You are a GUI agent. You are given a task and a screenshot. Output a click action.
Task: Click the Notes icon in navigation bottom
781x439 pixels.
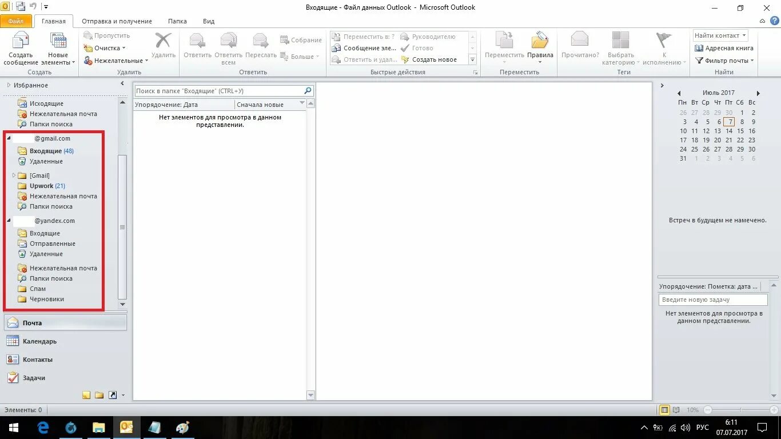pos(86,395)
